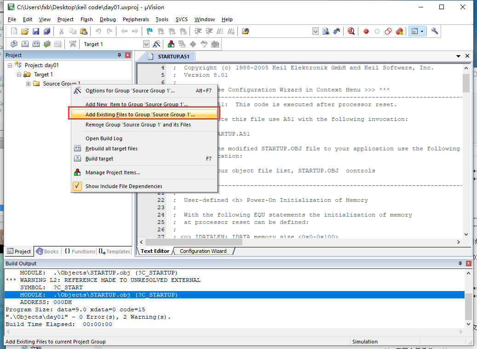Image resolution: width=477 pixels, height=349 pixels.
Task: Switch to the Functions panel tab
Action: pyautogui.click(x=80, y=252)
